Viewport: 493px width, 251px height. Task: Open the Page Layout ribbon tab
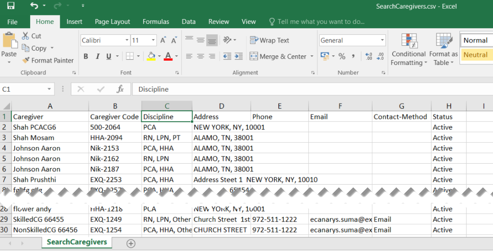[x=112, y=21]
